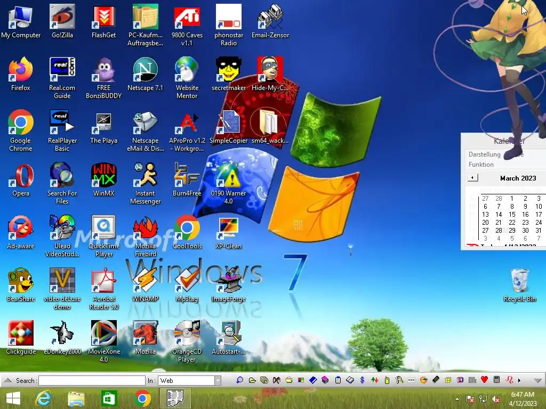Select the Ulead VideoStudio icon

click(x=62, y=236)
